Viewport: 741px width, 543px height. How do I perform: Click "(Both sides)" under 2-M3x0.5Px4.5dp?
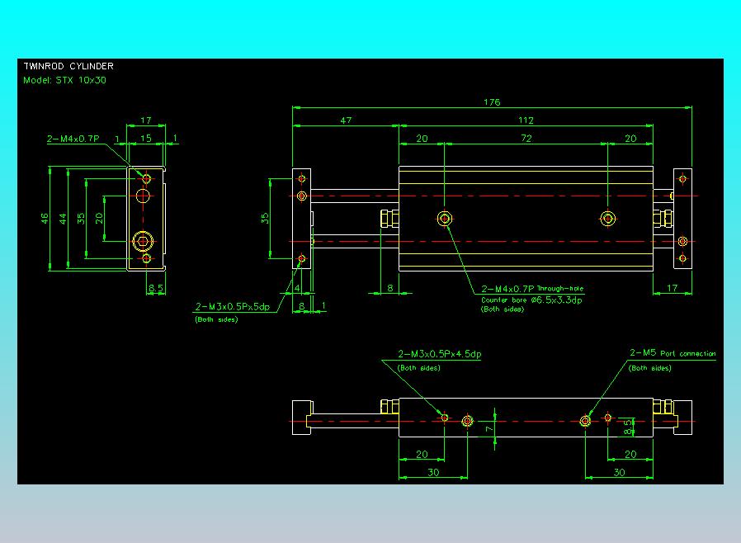pos(418,368)
